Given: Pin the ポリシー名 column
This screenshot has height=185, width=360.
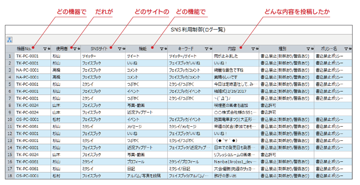Looking at the screenshot, I should click(350, 49).
